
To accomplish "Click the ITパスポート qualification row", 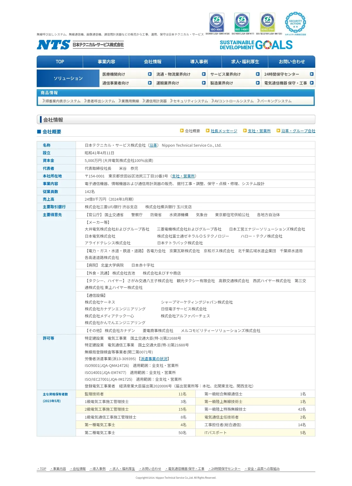I will click(255, 433).
